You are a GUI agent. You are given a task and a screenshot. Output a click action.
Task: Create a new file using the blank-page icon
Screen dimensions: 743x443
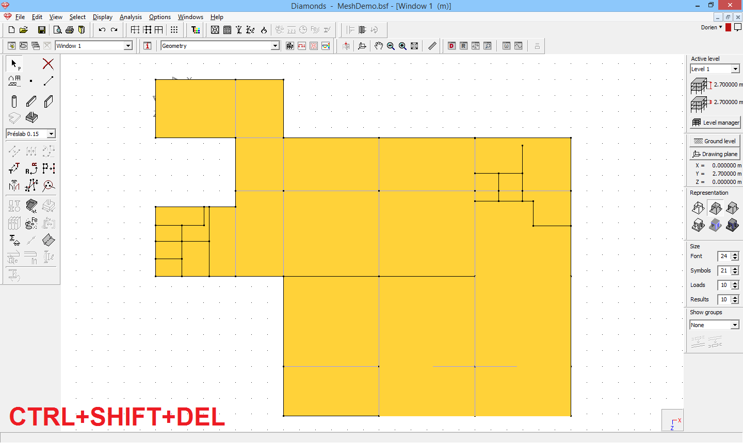[11, 30]
